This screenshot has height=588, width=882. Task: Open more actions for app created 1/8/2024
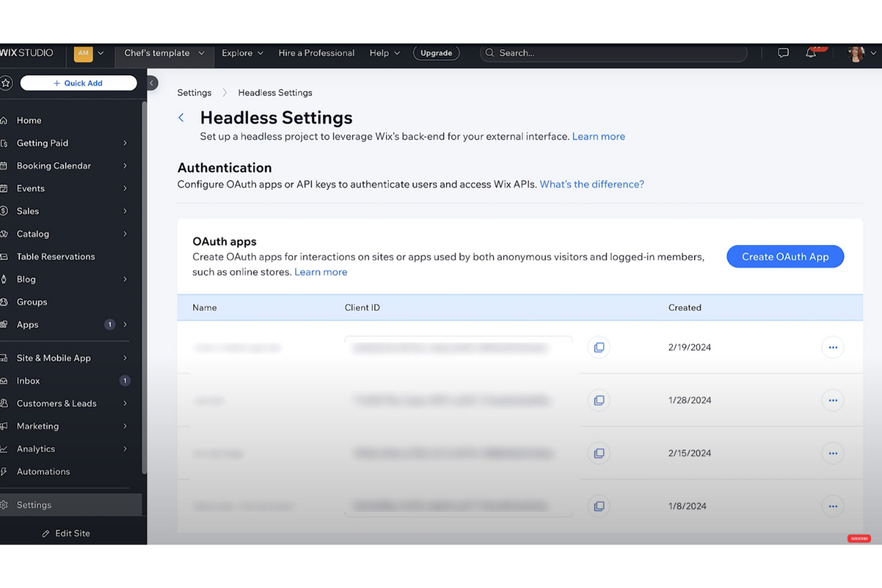[x=833, y=506]
